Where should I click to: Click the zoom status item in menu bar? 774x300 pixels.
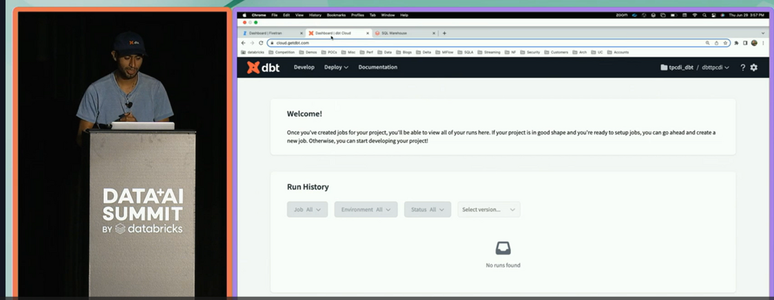pyautogui.click(x=622, y=15)
